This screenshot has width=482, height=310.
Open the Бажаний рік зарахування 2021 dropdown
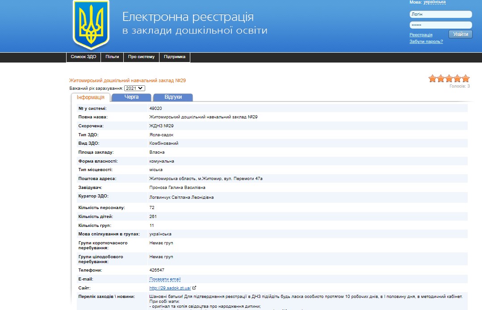click(x=134, y=88)
